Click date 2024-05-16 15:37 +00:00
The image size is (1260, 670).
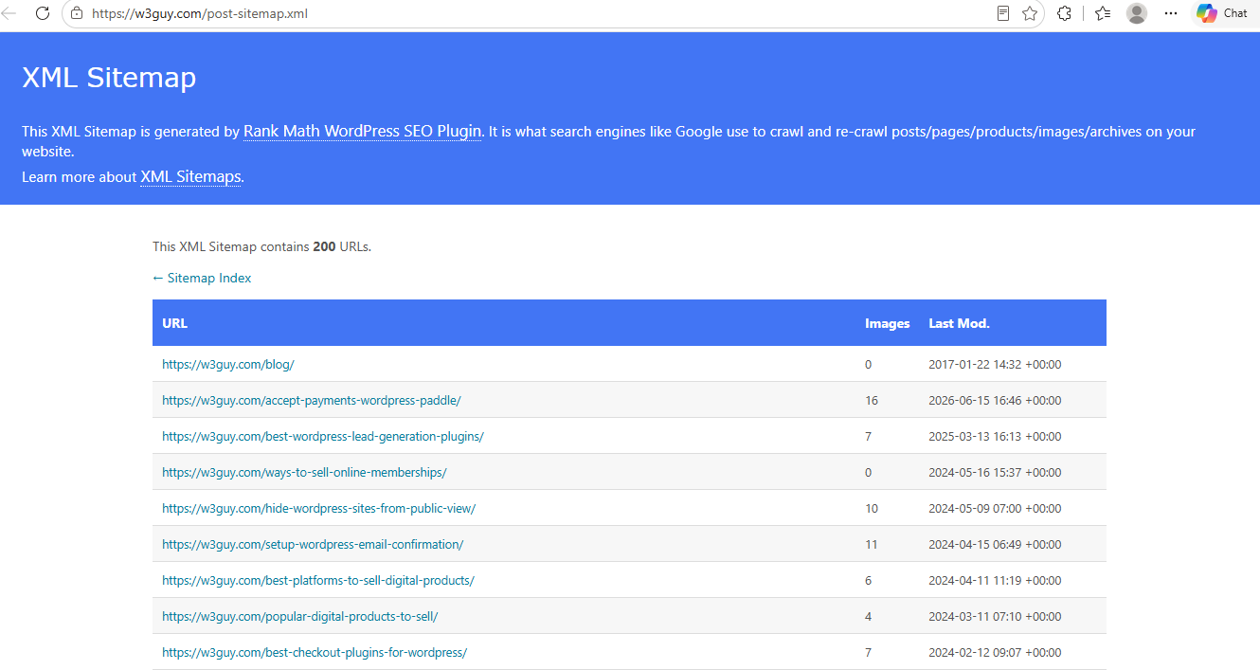coord(995,472)
